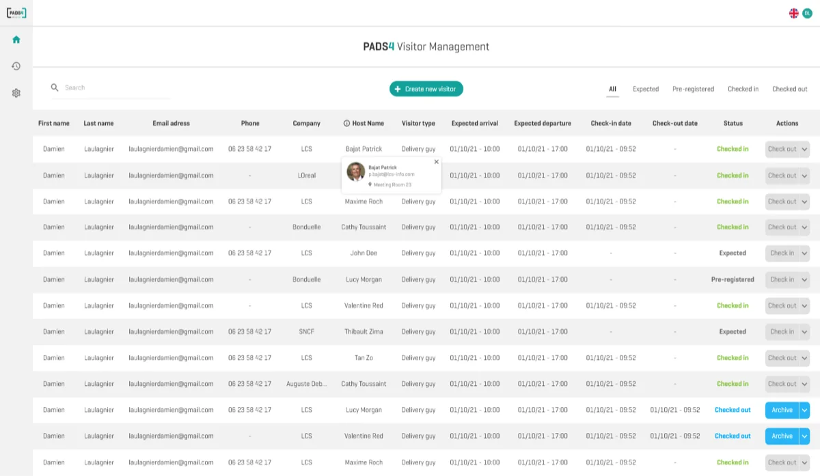
Task: Archive the checked-out Valentine Red visit
Action: [782, 436]
